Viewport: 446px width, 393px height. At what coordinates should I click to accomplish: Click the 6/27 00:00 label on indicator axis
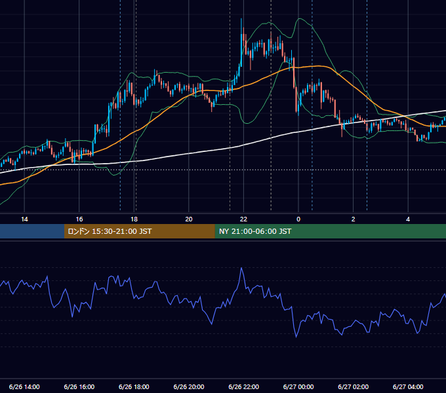[x=298, y=386]
